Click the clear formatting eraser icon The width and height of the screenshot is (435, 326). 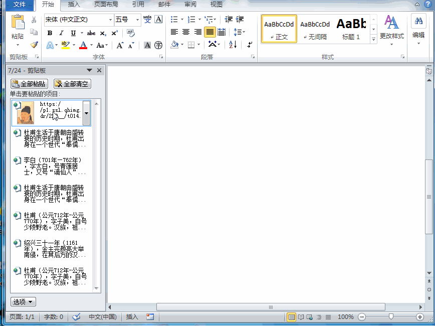(130, 33)
